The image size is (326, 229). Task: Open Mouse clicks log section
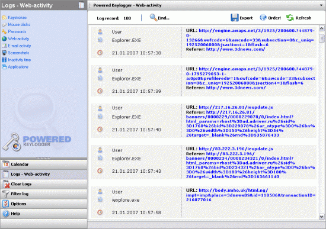tap(19, 25)
